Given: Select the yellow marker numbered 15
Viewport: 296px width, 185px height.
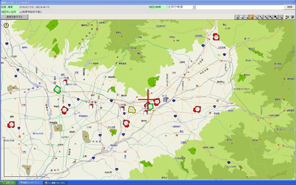Looking at the screenshot, I should 132,110.
